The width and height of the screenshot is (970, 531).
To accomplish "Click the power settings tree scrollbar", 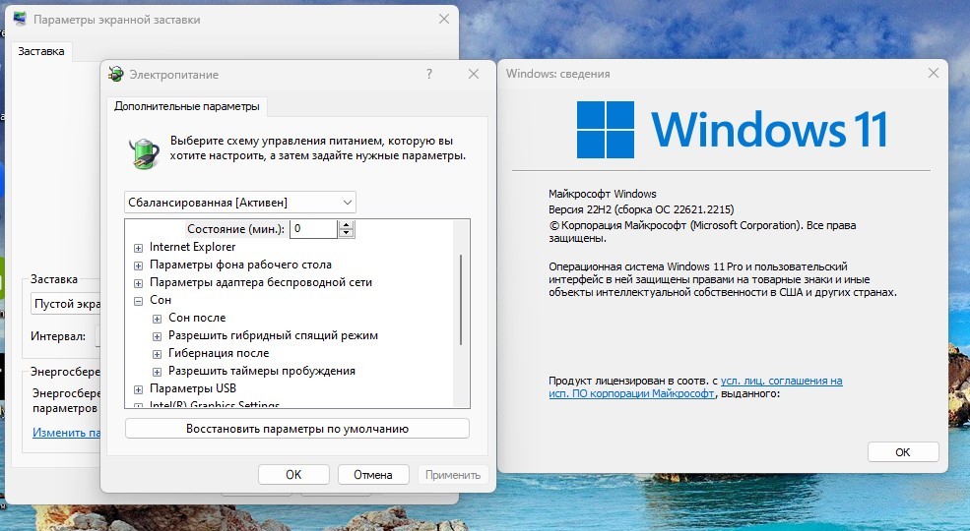I will click(462, 300).
